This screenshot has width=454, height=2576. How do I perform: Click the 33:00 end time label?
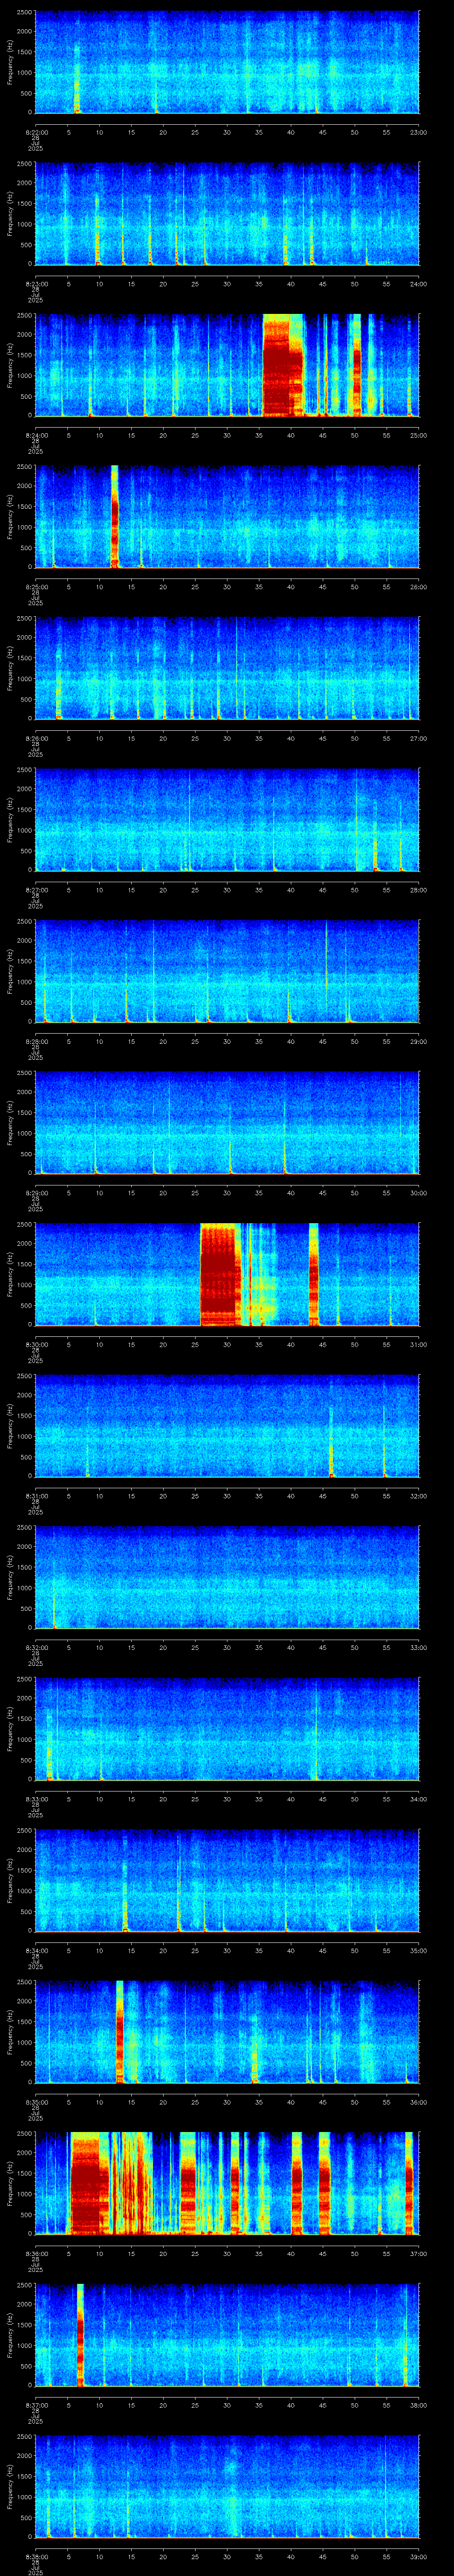pyautogui.click(x=418, y=1647)
